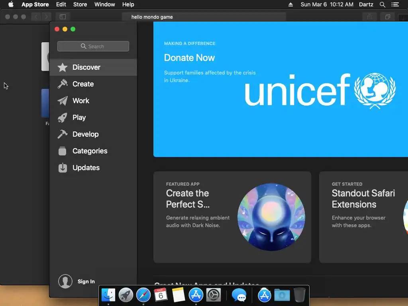Image resolution: width=408 pixels, height=306 pixels.
Task: Open Standout Safari Extensions card
Action: click(363, 217)
